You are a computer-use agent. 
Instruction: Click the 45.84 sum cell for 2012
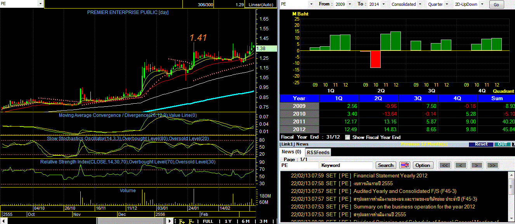tap(496, 129)
